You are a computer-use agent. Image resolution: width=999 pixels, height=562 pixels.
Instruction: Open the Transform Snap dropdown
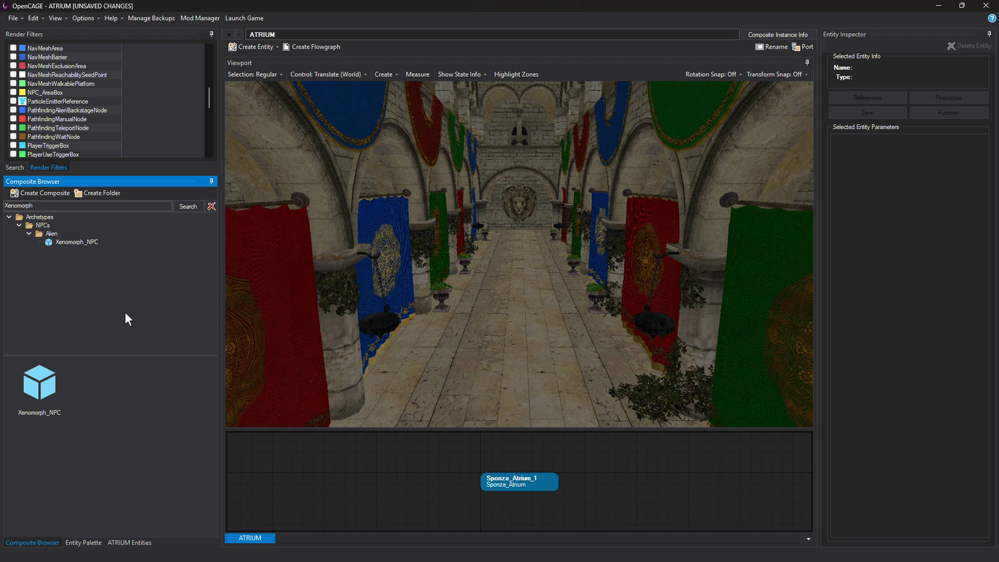pyautogui.click(x=777, y=74)
